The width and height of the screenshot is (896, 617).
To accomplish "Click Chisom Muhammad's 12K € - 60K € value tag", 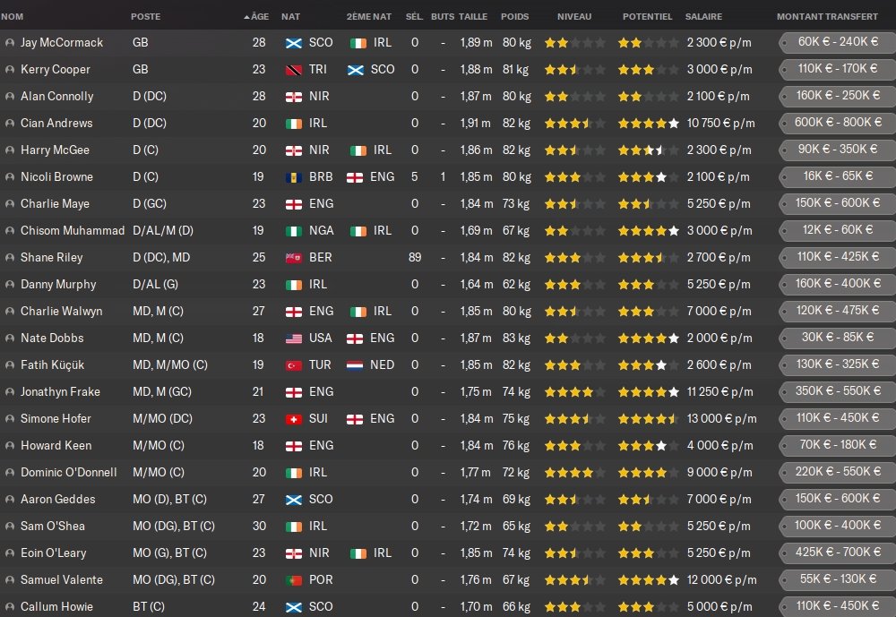I will tap(838, 229).
